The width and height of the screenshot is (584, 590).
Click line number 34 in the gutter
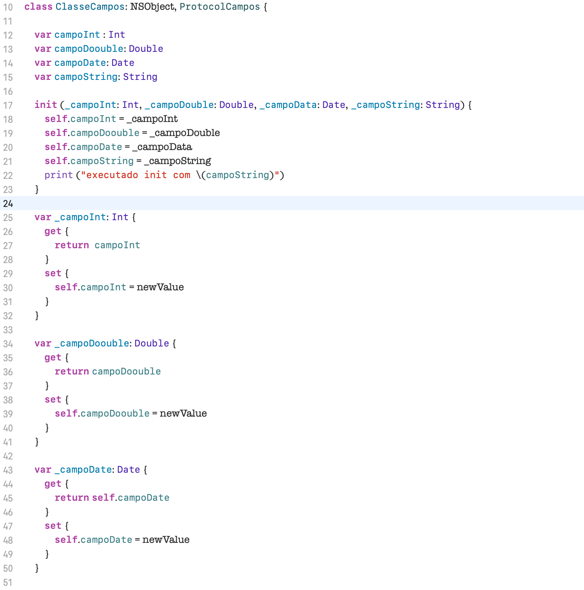click(8, 344)
